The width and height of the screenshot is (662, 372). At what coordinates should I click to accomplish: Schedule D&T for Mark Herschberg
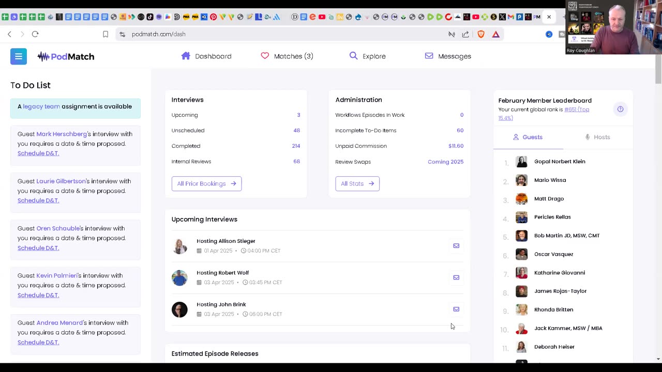38,153
